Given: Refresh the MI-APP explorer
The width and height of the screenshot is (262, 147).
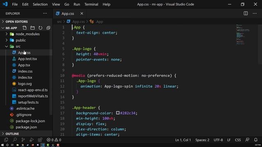Looking at the screenshot, I should (x=40, y=28).
